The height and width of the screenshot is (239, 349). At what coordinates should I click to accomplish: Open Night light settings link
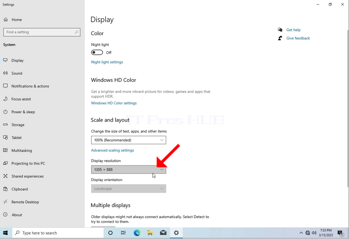pyautogui.click(x=107, y=62)
